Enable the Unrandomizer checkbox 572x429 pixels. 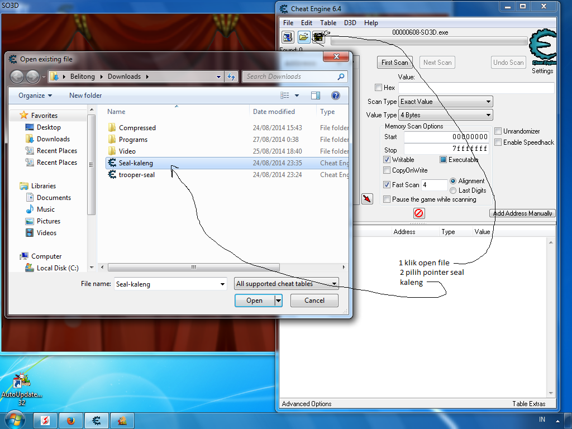click(498, 131)
